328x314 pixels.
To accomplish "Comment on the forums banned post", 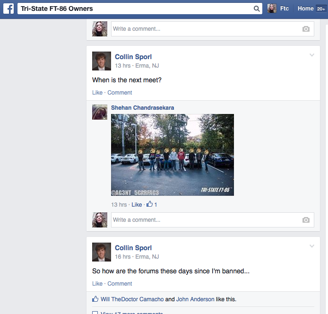I will click(120, 284).
